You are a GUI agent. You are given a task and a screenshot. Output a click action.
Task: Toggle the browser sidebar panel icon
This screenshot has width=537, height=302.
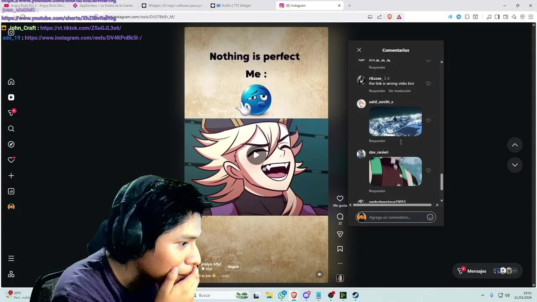tap(497, 17)
